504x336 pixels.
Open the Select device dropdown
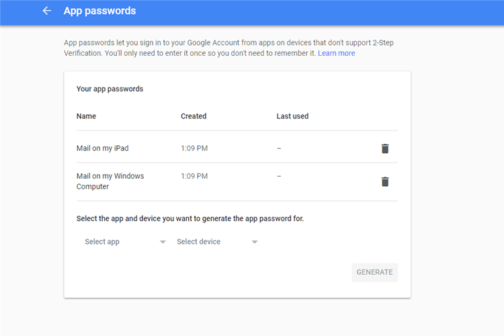[x=217, y=242]
